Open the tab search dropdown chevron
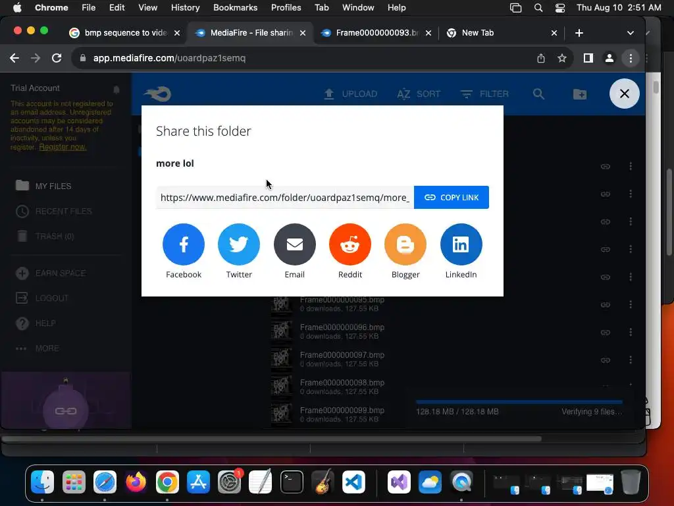Image resolution: width=674 pixels, height=506 pixels. (x=630, y=33)
